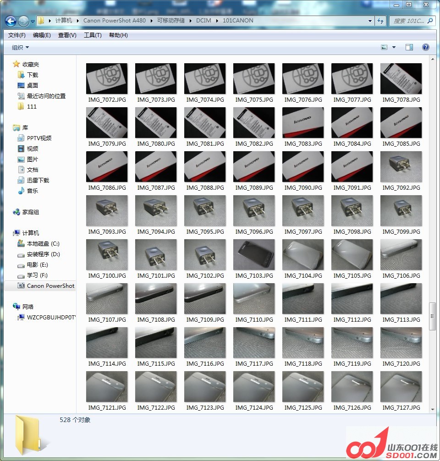Viewport: 440px width, 461px height.
Task: Select 库 in the navigation pane
Action: coord(25,128)
